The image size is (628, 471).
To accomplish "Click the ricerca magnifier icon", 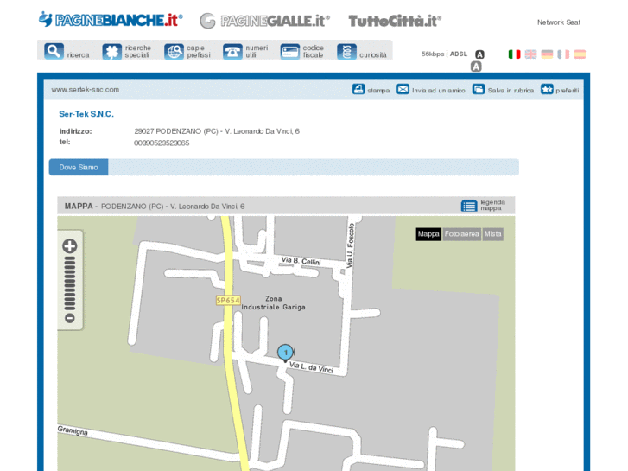I will [54, 51].
